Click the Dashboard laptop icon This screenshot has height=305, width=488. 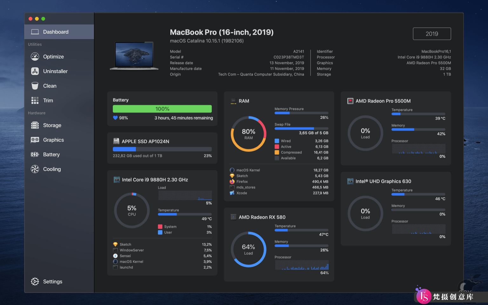click(x=35, y=32)
